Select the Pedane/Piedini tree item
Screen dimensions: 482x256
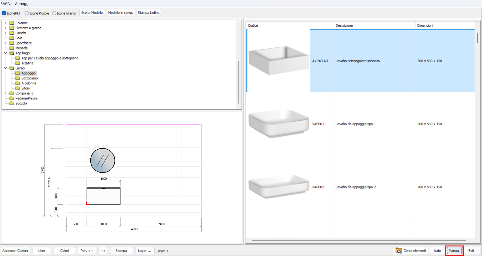[26, 98]
